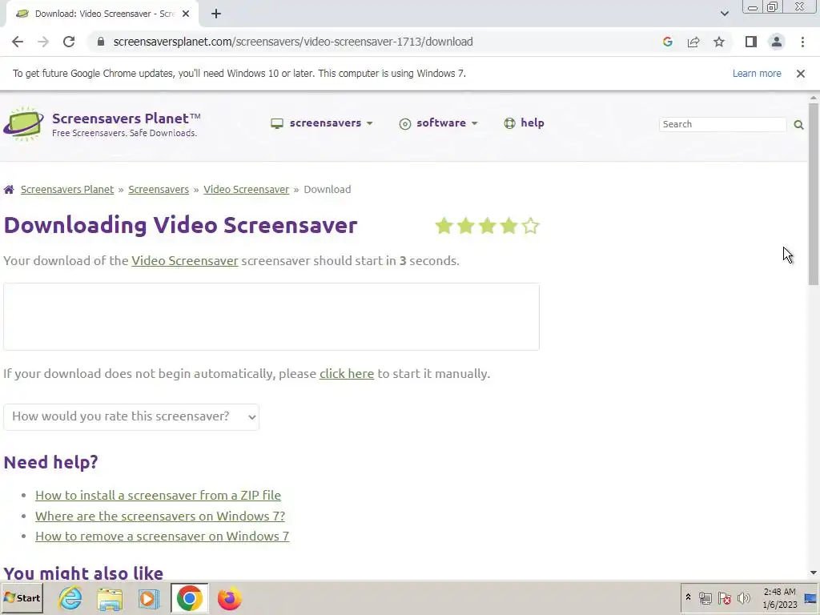This screenshot has height=615, width=820.
Task: Open the Video Screensaver breadcrumb link
Action: pos(247,189)
